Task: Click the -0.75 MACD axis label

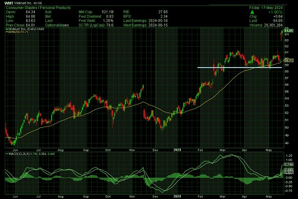Action: pos(289,191)
